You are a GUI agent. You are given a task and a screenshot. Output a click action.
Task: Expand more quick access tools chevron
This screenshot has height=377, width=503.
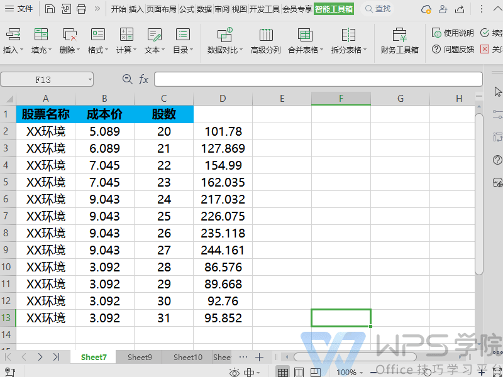[x=97, y=9]
